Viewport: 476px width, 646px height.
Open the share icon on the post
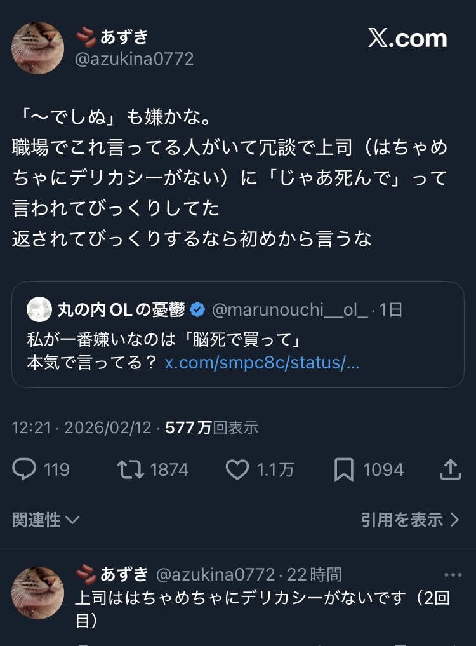[451, 469]
